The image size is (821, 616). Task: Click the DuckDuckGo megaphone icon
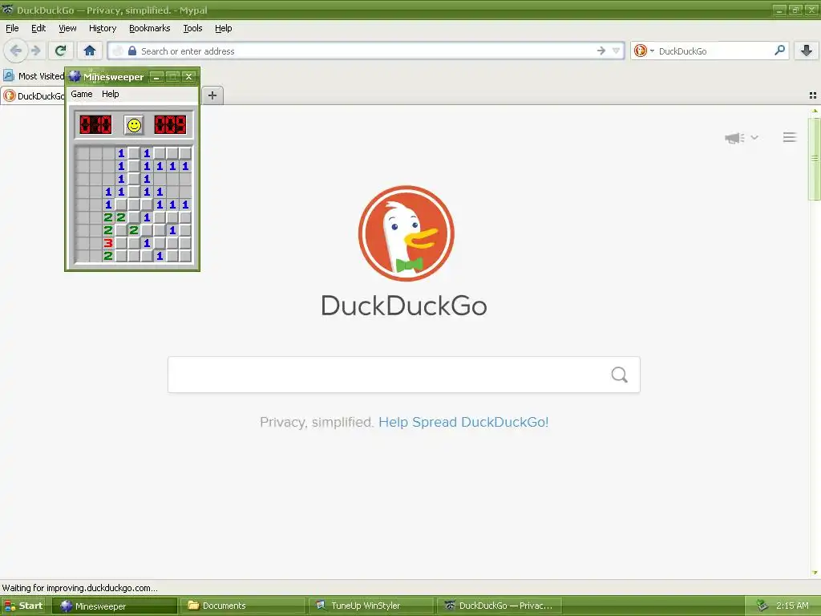(x=734, y=138)
